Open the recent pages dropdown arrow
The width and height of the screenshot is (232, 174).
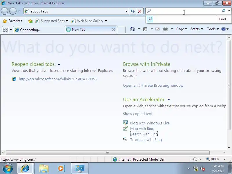pos(19,11)
